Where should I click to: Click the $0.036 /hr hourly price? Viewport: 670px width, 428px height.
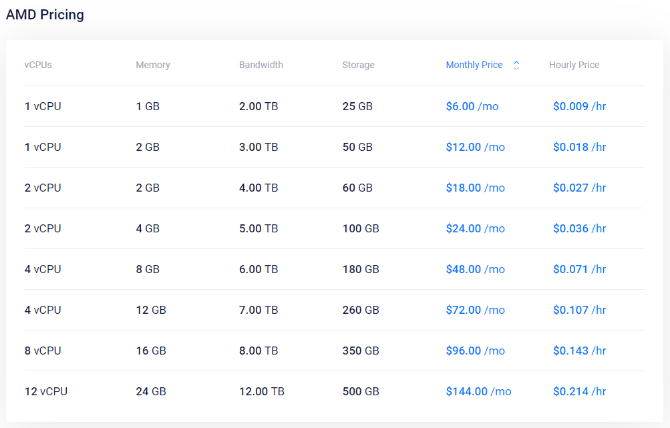[579, 228]
